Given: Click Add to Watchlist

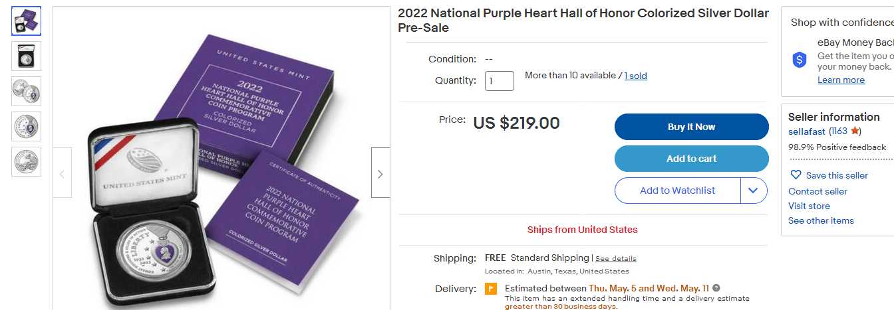Looking at the screenshot, I should click(x=677, y=191).
